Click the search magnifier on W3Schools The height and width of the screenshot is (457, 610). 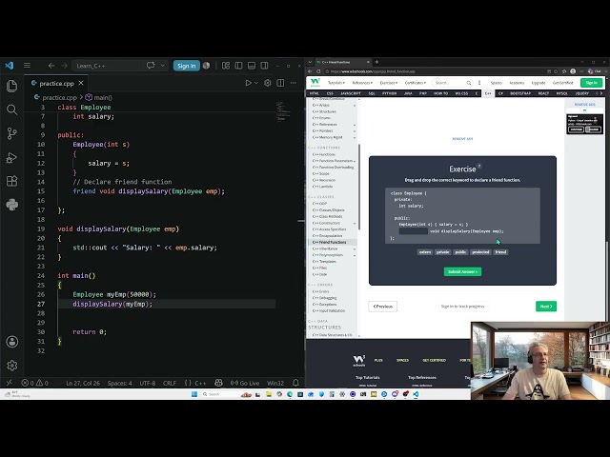tap(469, 83)
